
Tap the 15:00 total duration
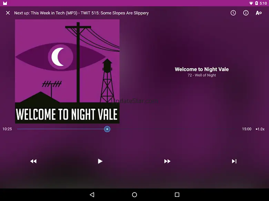[247, 129]
